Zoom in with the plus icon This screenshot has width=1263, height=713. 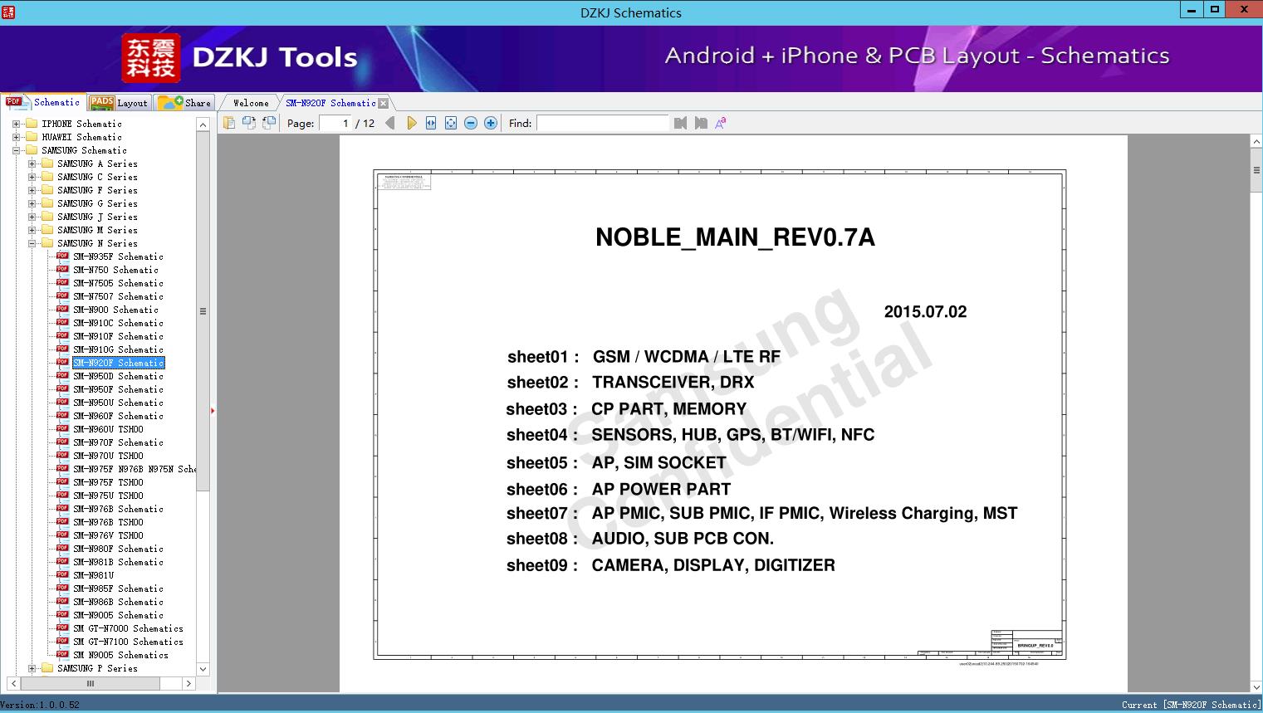491,123
